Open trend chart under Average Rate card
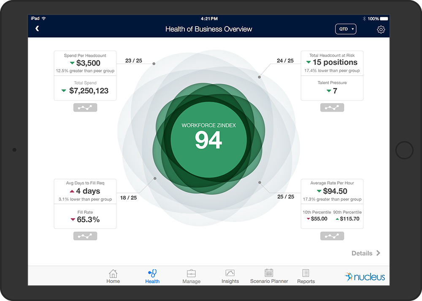422x301 pixels. pos(332,236)
